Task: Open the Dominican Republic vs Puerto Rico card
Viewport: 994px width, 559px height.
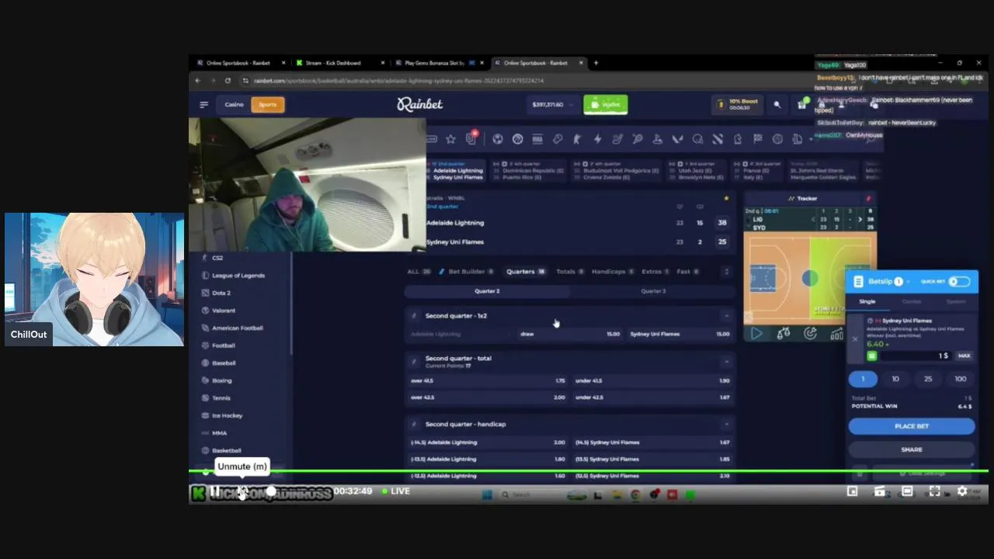Action: [529, 171]
